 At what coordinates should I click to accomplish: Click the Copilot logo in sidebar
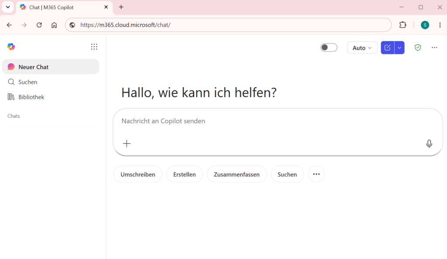coord(11,47)
